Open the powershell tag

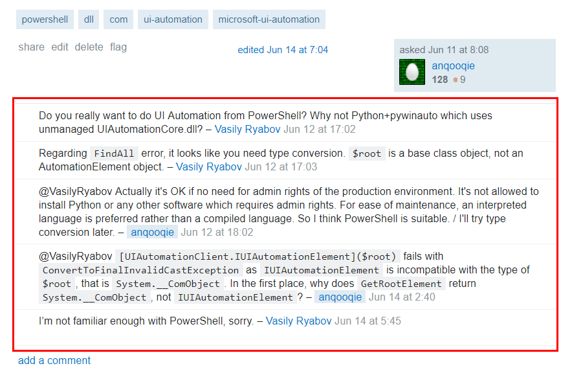[x=45, y=19]
